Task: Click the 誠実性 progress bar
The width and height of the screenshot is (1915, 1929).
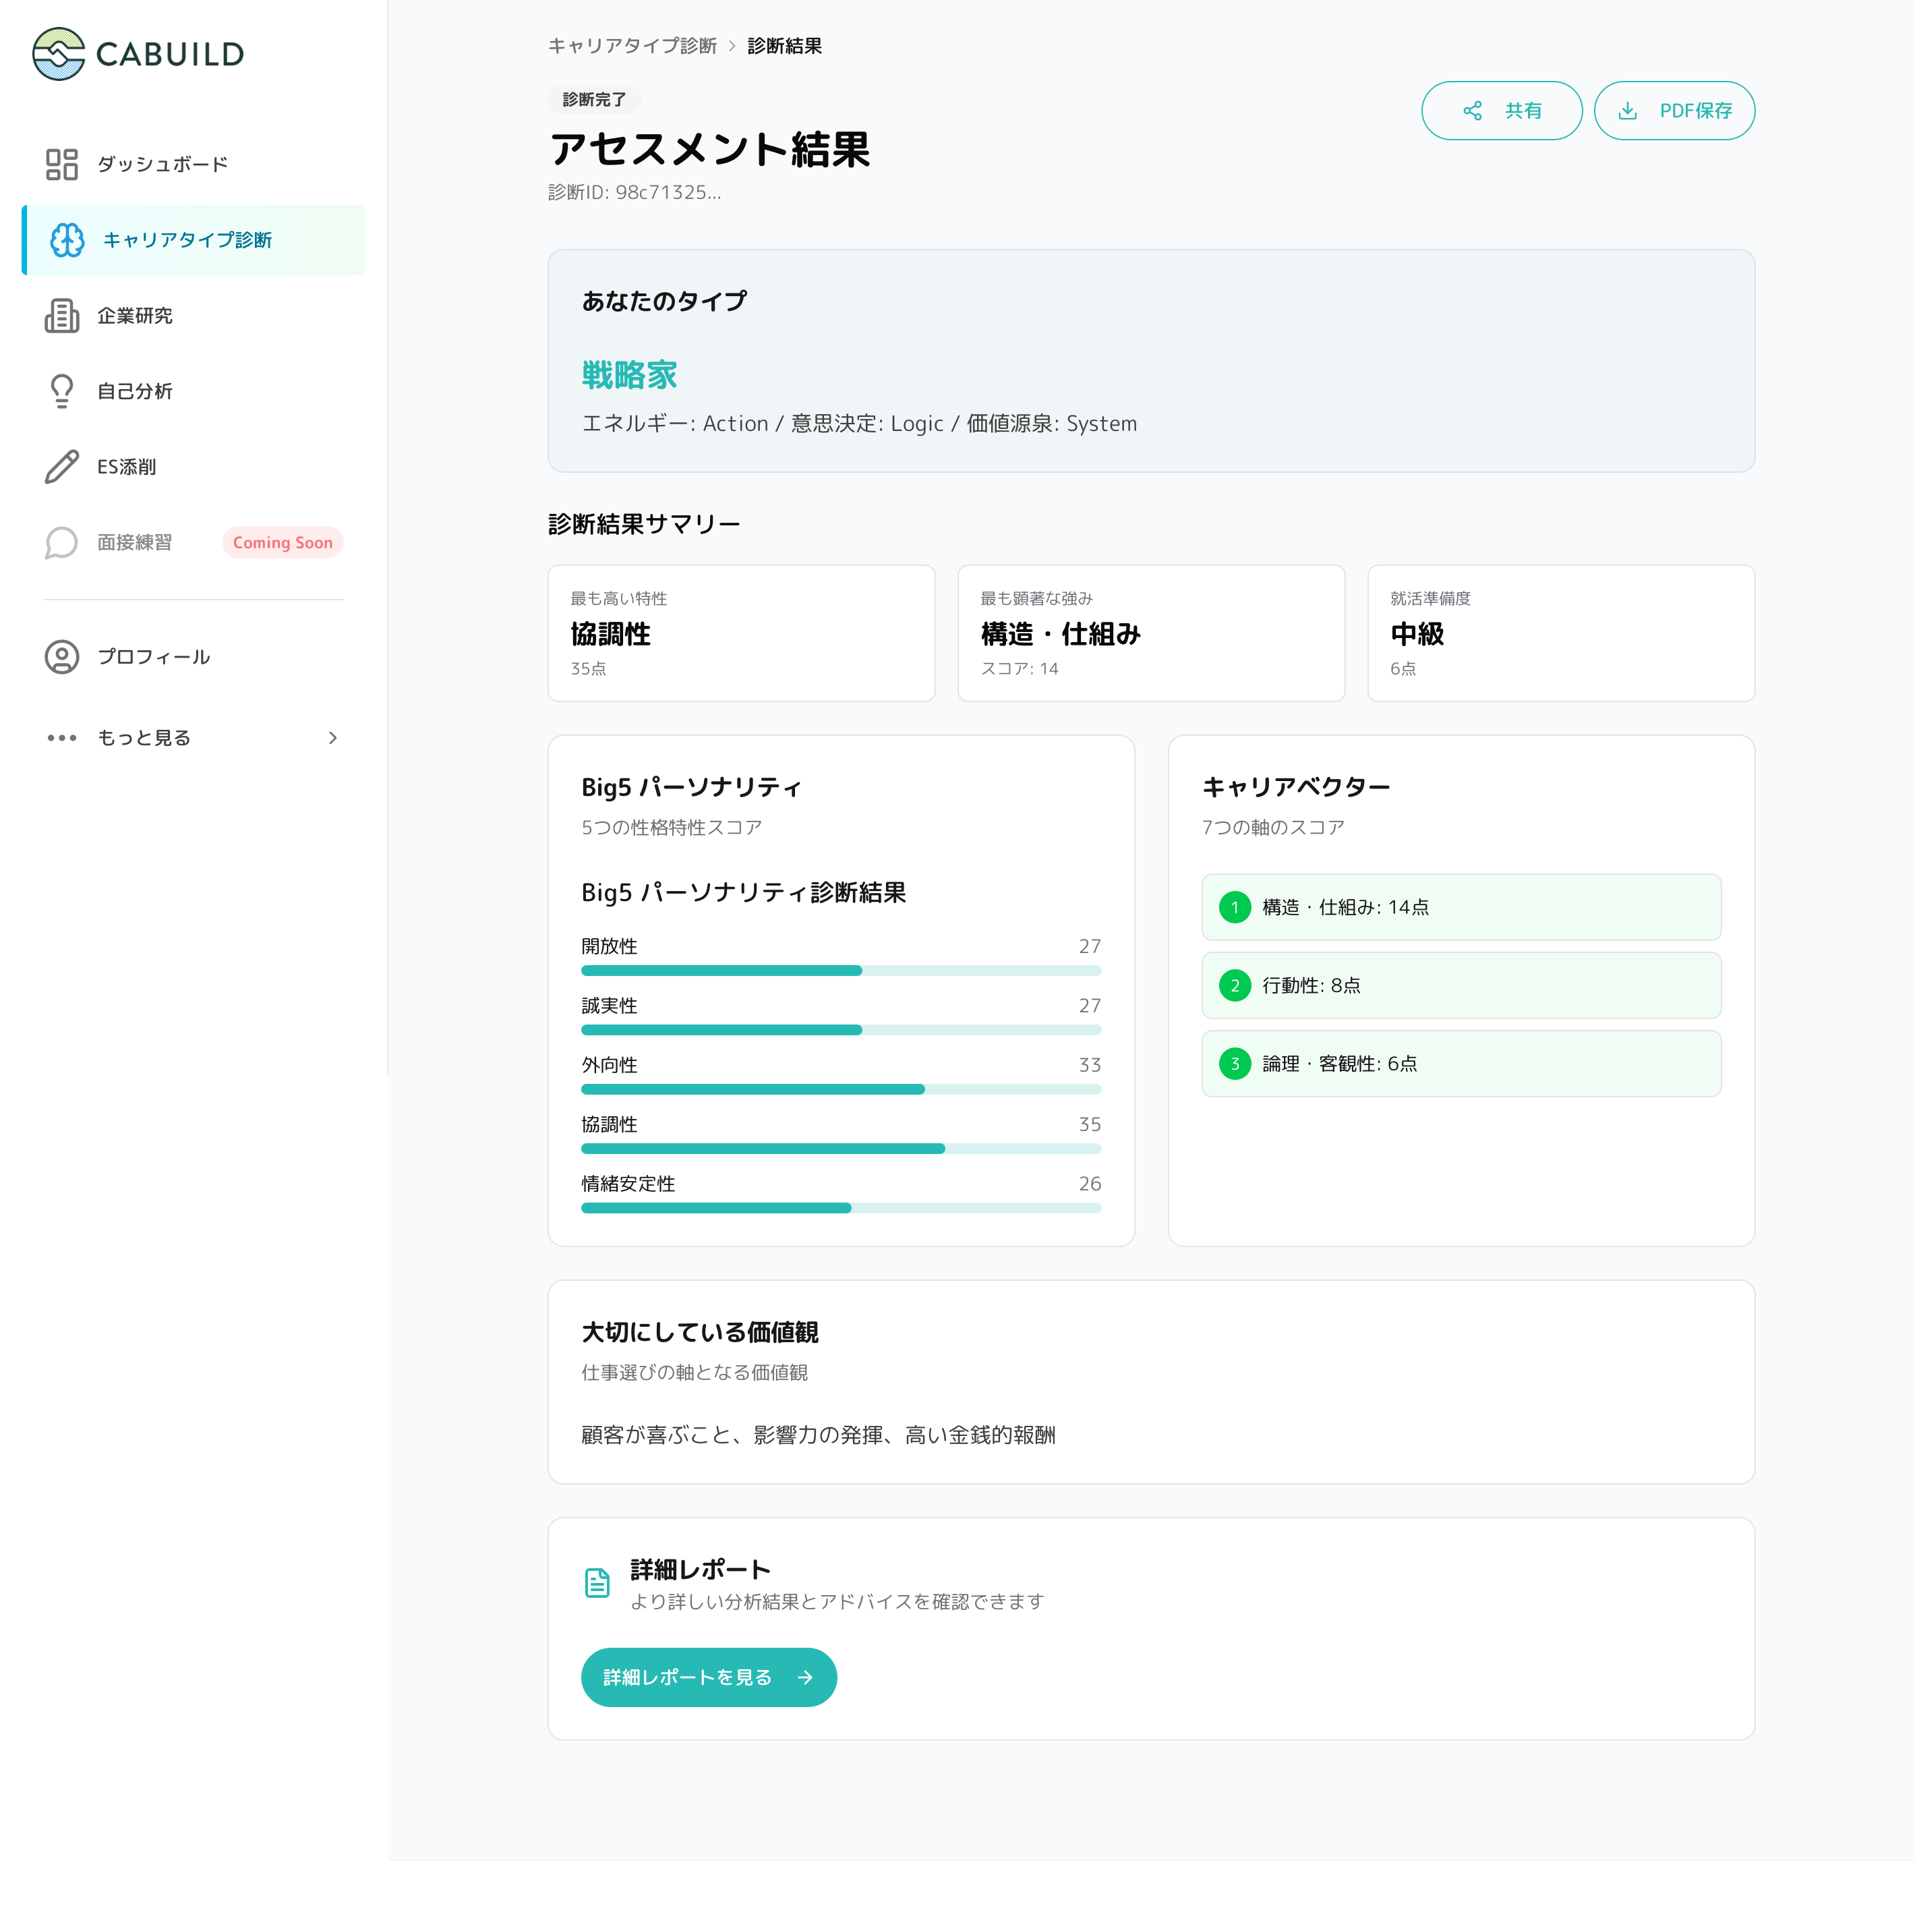Action: click(842, 1031)
